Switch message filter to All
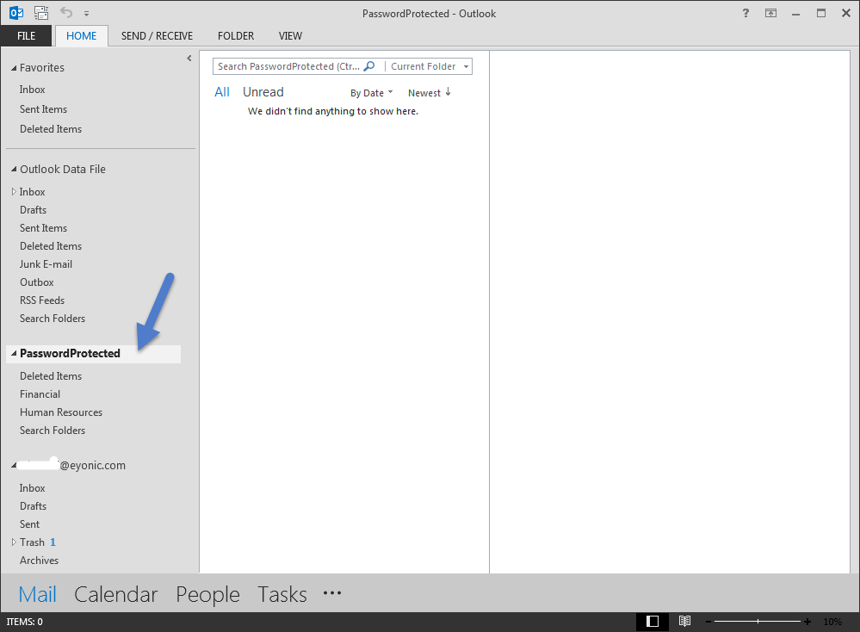This screenshot has height=632, width=860. point(221,91)
